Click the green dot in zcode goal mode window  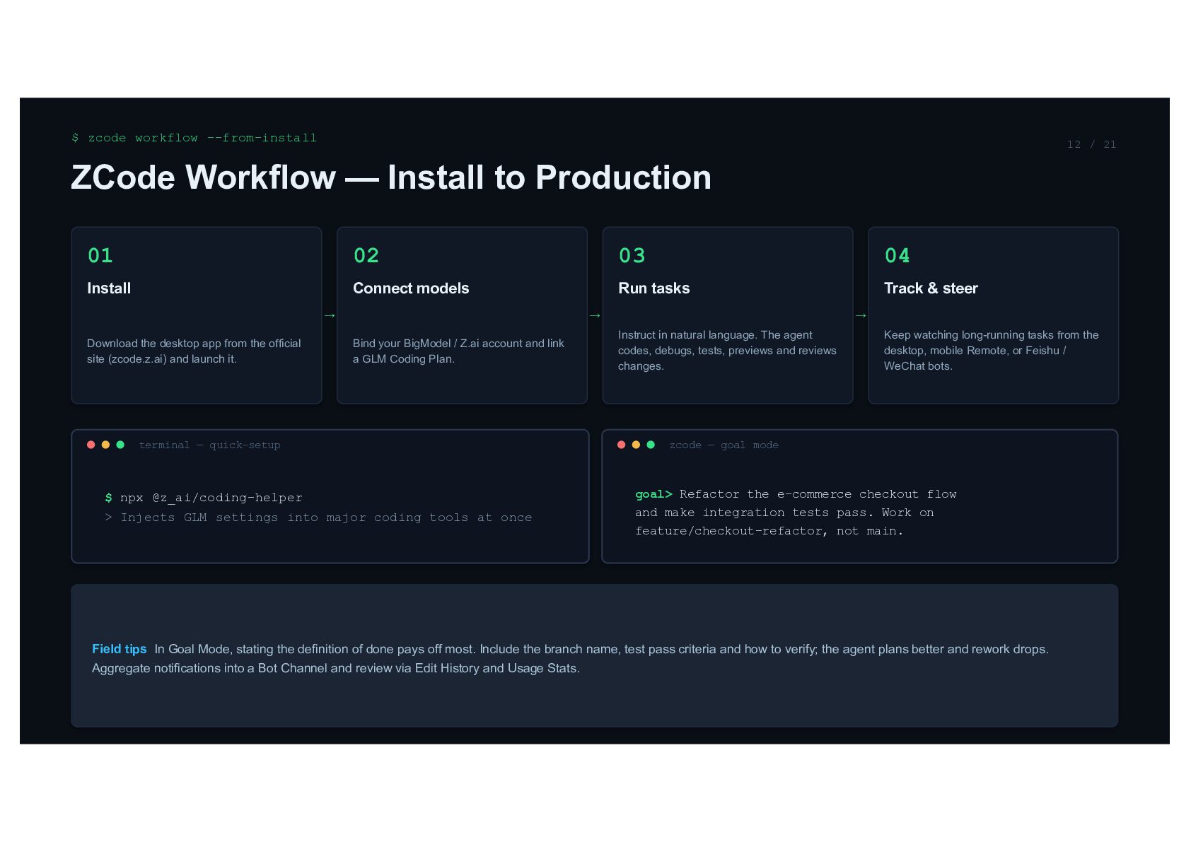point(651,445)
